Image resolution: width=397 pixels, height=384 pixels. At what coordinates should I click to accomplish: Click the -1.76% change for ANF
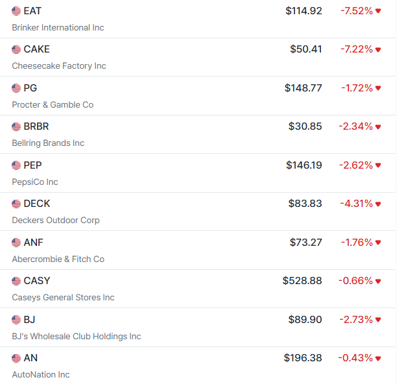(x=356, y=243)
